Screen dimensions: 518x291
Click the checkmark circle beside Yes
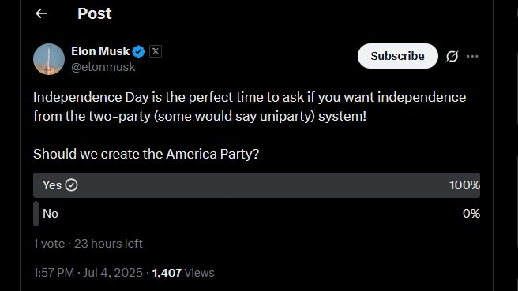[71, 185]
